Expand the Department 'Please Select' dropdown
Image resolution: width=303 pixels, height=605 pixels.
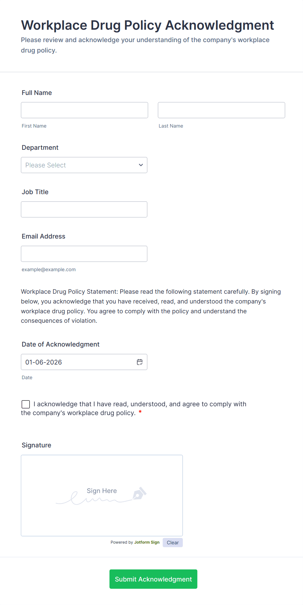84,165
